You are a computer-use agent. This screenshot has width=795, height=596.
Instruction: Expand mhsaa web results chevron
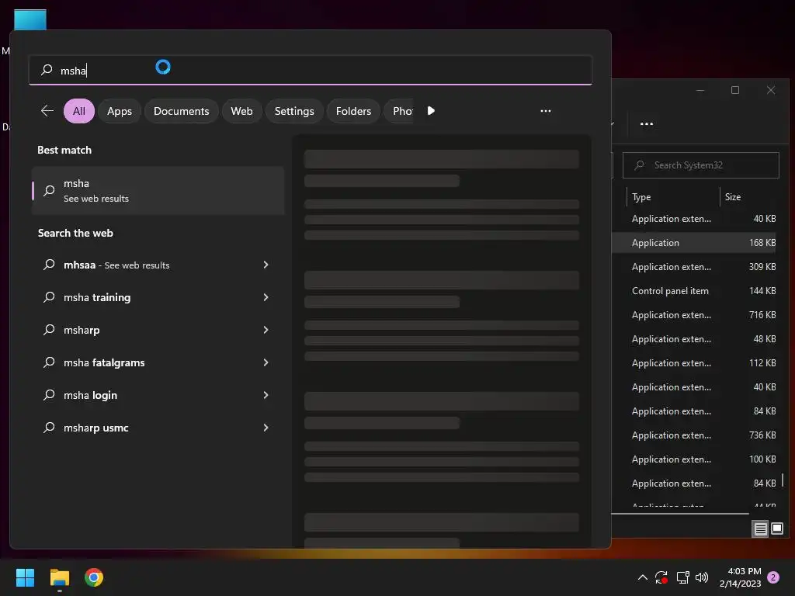(x=266, y=265)
